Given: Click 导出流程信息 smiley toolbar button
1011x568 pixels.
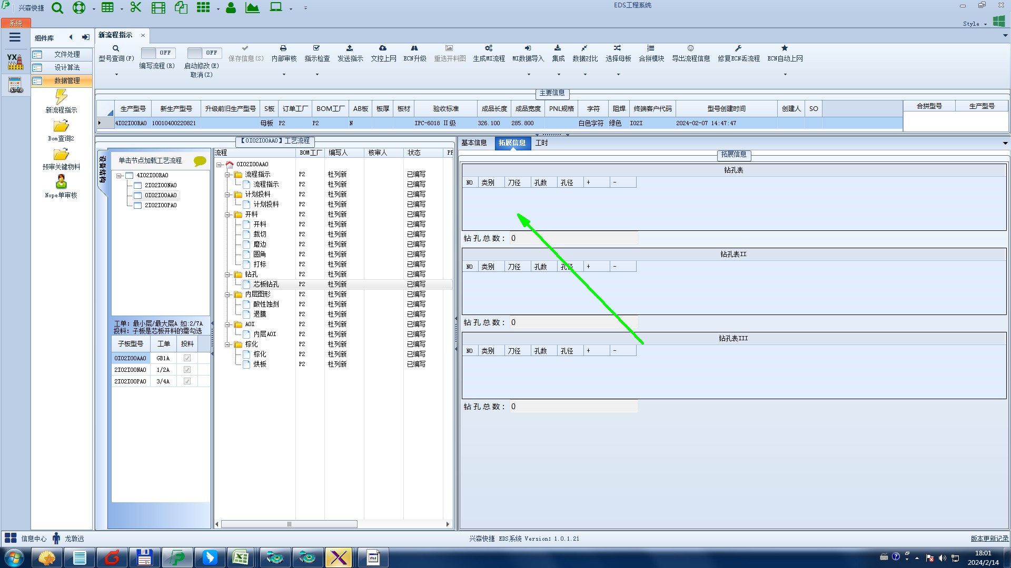Looking at the screenshot, I should pyautogui.click(x=691, y=53).
